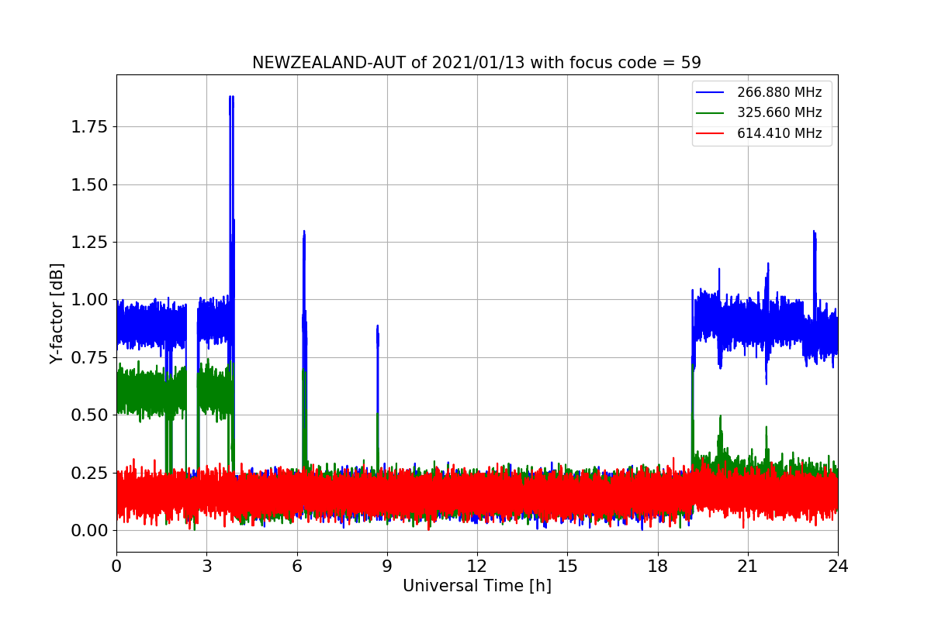Click the 0.00 y-axis tick label

89,530
